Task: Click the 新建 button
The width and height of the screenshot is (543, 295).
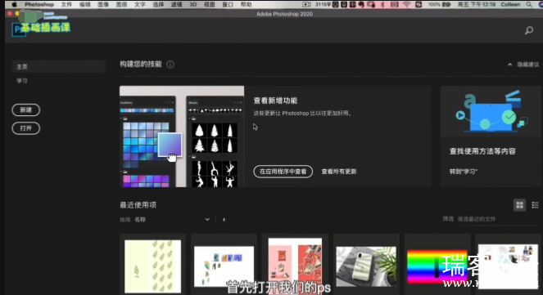Action: point(26,110)
